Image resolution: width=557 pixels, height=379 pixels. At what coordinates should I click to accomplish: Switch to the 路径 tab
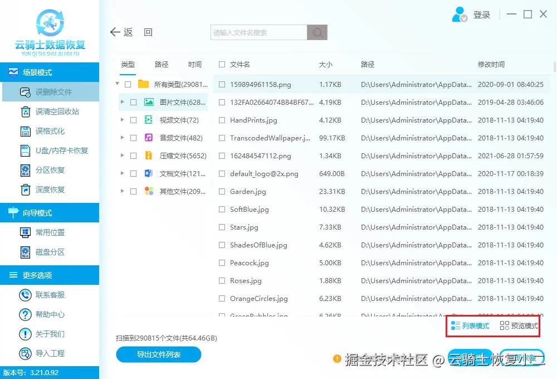162,64
